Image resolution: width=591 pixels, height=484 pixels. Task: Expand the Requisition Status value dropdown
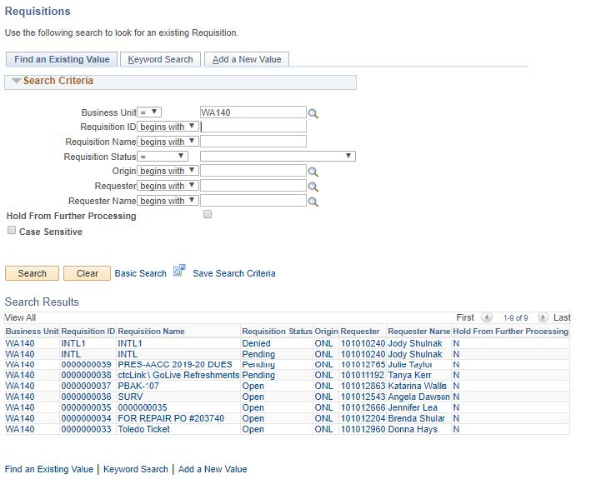click(278, 156)
